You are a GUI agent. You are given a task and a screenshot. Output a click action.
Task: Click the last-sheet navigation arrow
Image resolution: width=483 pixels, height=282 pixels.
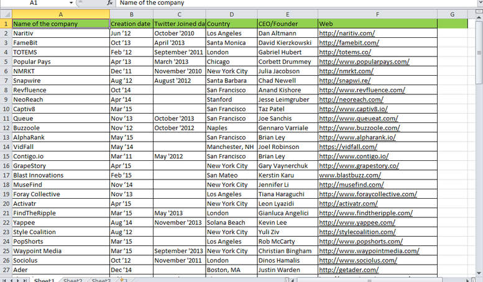(x=25, y=280)
